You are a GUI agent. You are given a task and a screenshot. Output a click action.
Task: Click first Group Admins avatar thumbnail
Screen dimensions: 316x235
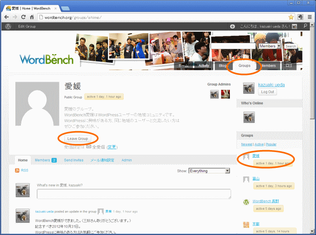214,94
